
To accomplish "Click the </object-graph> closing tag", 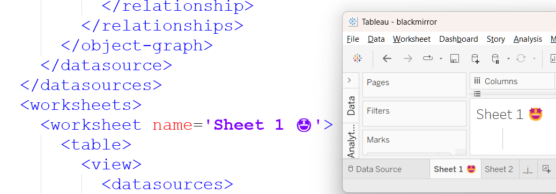I will pos(137,46).
